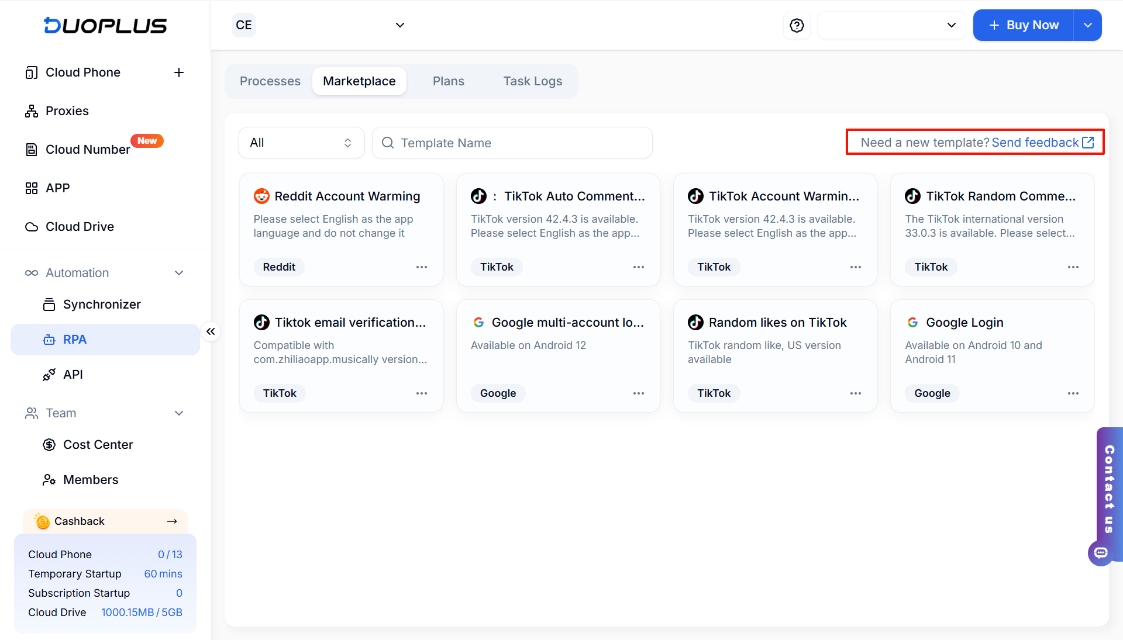Switch to the Processes tab

270,81
